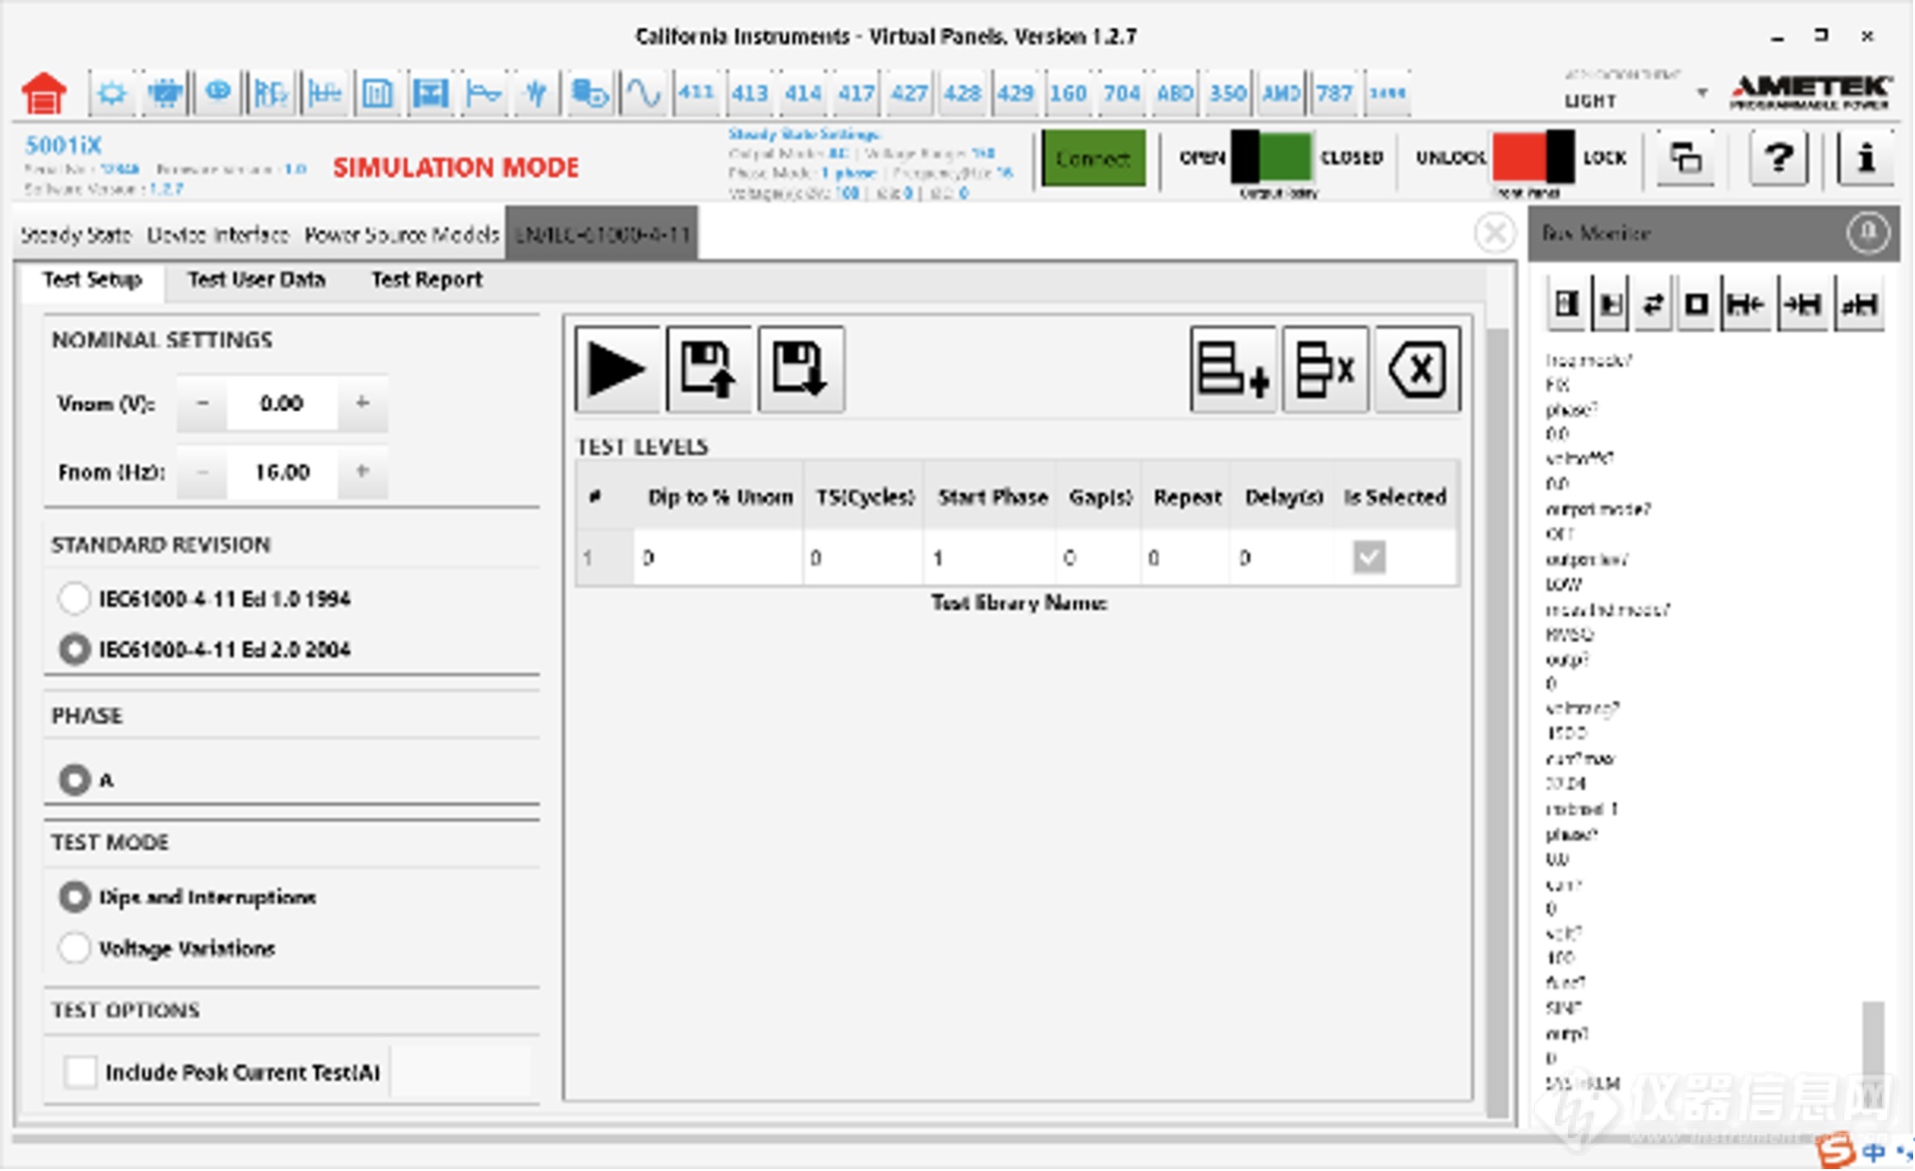
Task: Run the test with the play button
Action: [617, 369]
